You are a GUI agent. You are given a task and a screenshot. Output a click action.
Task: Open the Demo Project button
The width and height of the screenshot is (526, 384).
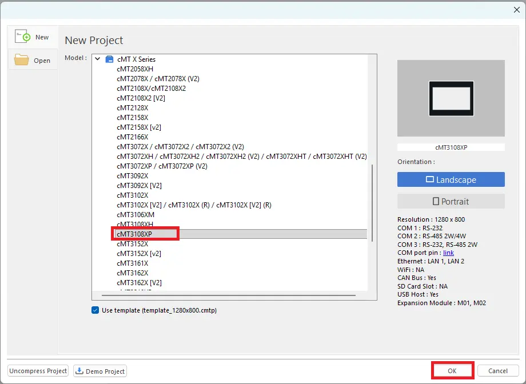100,371
